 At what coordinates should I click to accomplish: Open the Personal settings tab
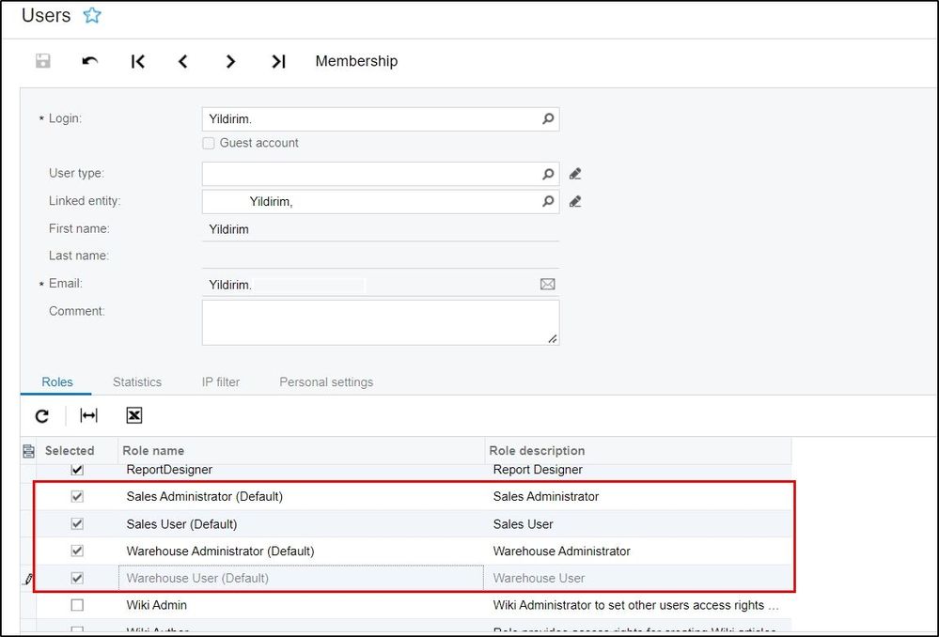pos(326,382)
